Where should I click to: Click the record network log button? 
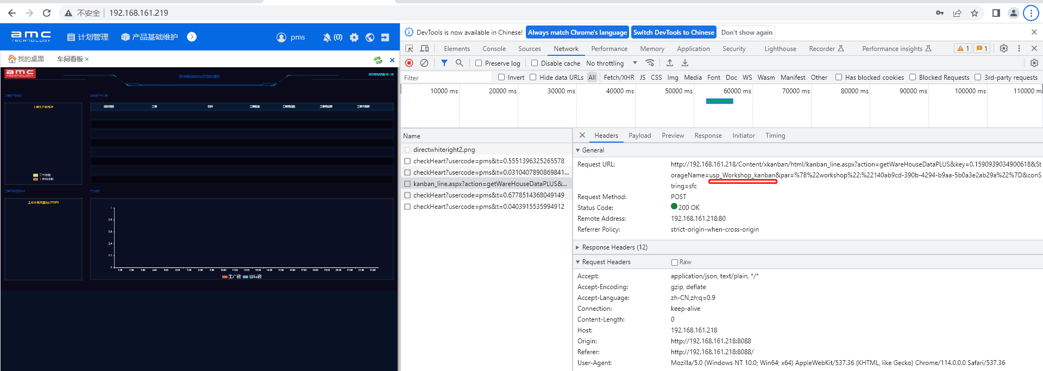(x=410, y=63)
